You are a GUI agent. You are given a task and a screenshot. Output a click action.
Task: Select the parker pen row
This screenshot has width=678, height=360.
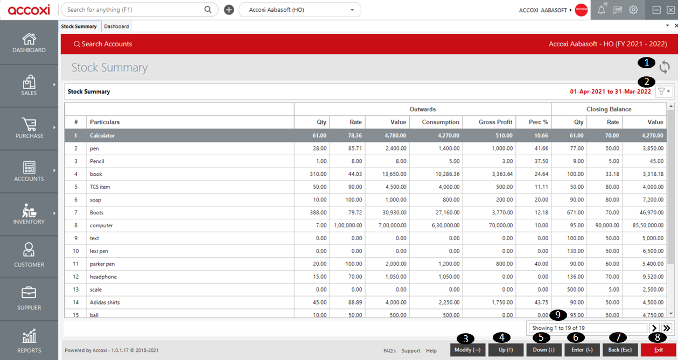point(366,264)
